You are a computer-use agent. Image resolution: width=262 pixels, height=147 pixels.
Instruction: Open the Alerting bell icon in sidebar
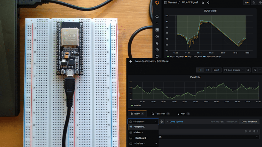pyautogui.click(x=157, y=43)
